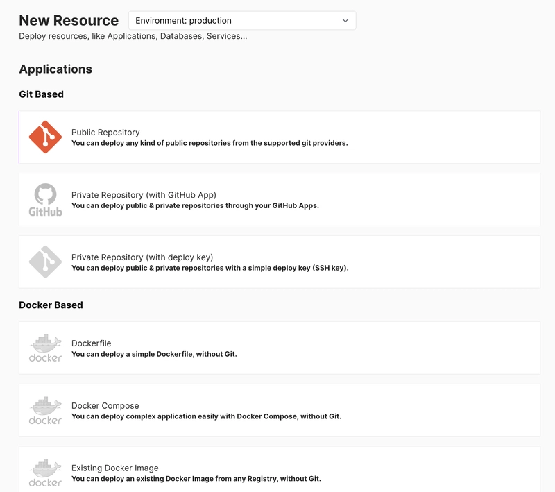Screen dimensions: 555x492
Task: Click the simple Dockerfile without Git description
Action: click(154, 354)
